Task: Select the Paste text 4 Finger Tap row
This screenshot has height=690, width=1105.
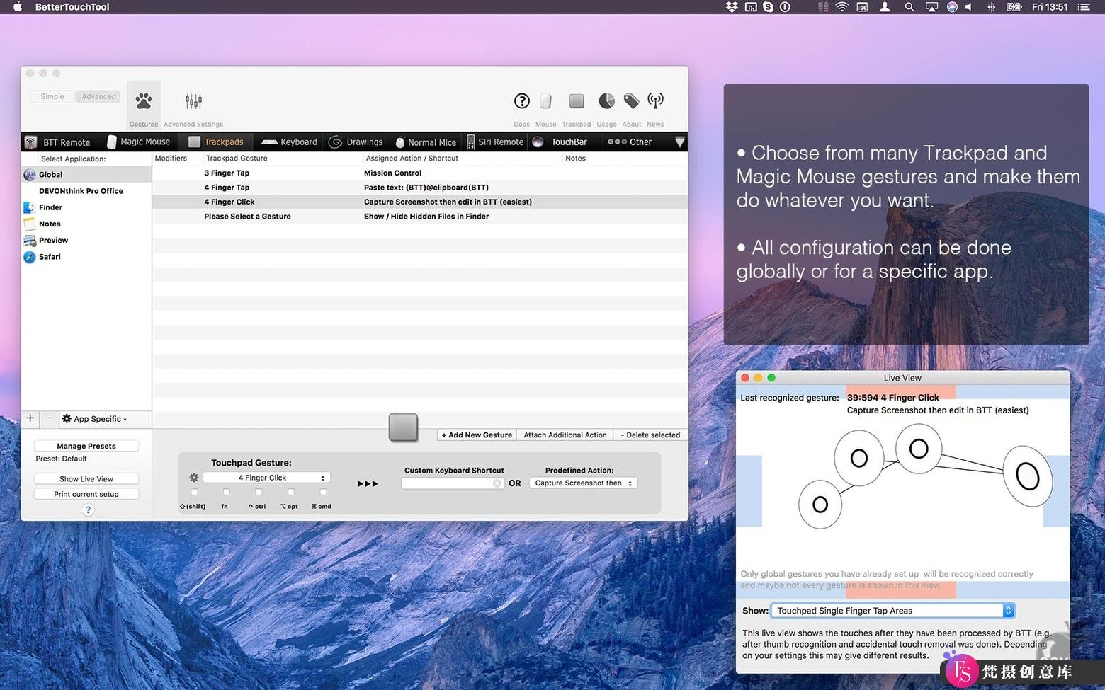Action: pyautogui.click(x=420, y=188)
